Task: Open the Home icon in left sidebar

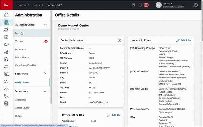Action: (x=6, y=15)
